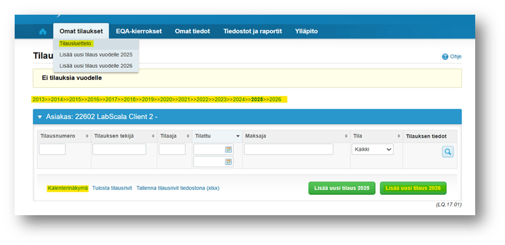Screen dimensions: 505x245
Task: Select year 2024 in the year list
Action: 239,100
